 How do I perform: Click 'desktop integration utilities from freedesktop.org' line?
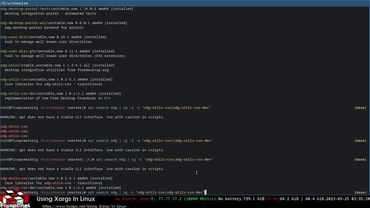coord(57,70)
